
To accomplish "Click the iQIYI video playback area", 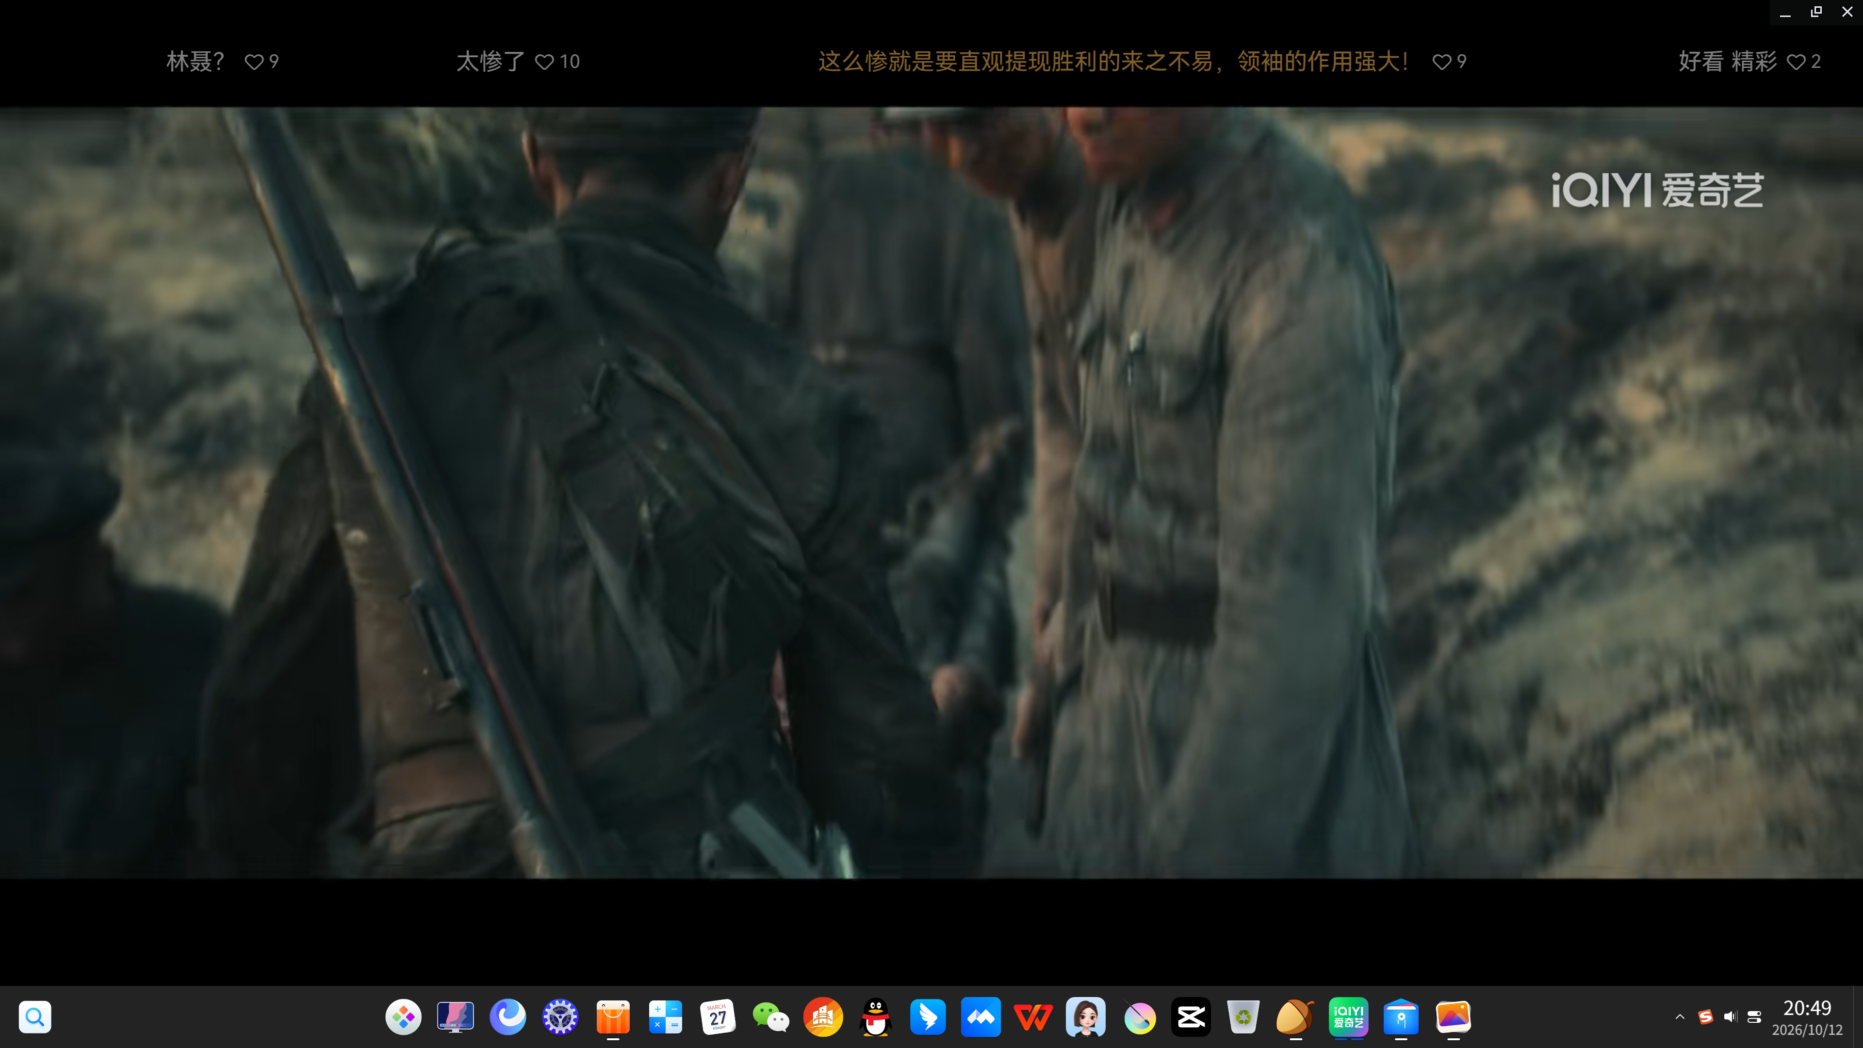I will (931, 492).
